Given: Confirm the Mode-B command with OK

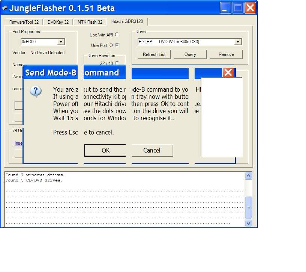Looking at the screenshot, I should pyautogui.click(x=105, y=150).
